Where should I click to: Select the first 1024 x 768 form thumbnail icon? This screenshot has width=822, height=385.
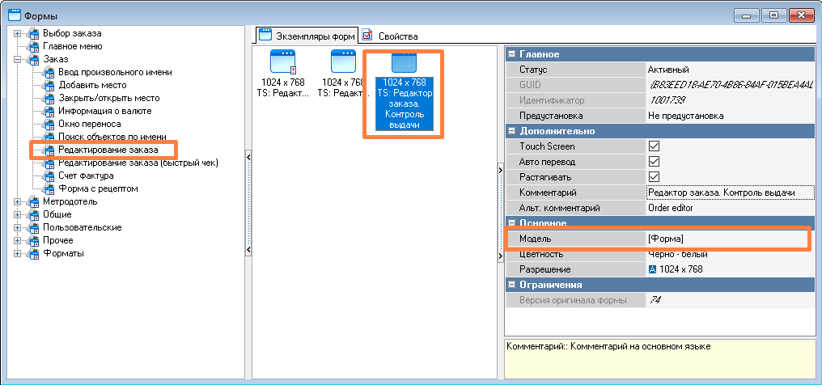pyautogui.click(x=283, y=62)
